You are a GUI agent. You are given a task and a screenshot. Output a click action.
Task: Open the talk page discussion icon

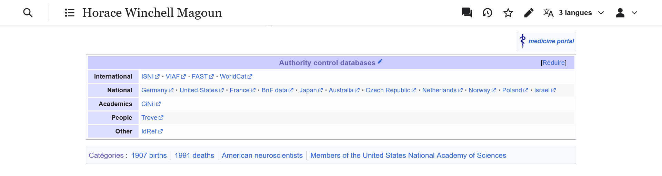tap(467, 13)
